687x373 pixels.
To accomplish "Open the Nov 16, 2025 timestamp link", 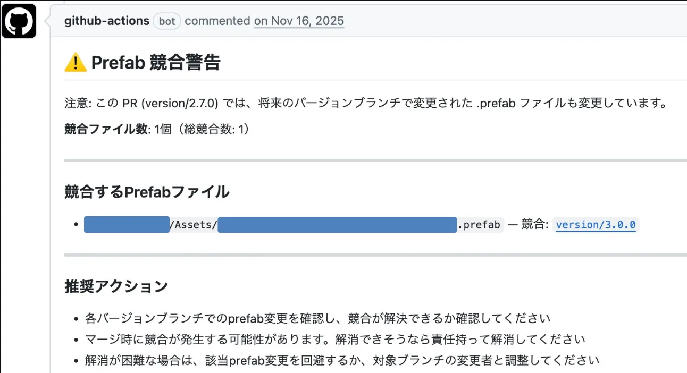I will point(299,21).
